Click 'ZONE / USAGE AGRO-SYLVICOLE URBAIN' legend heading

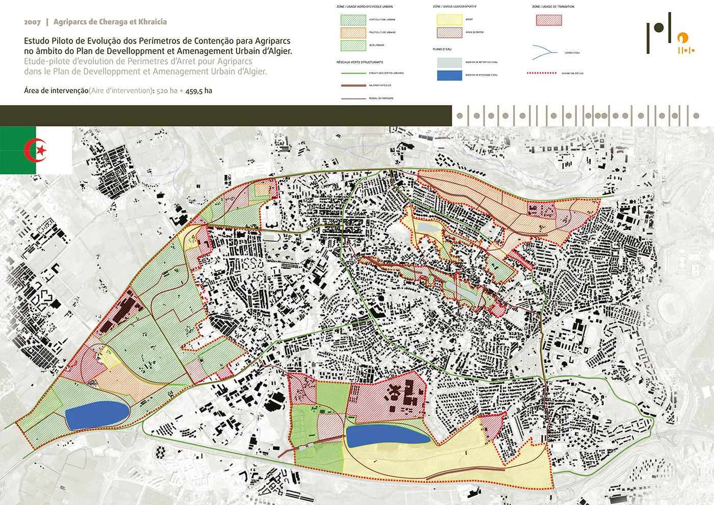tap(365, 7)
